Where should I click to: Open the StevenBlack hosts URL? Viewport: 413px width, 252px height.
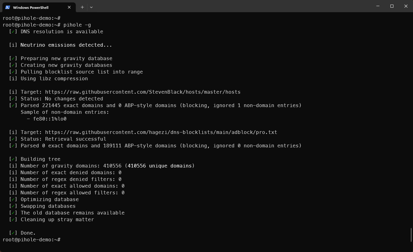coord(143,92)
